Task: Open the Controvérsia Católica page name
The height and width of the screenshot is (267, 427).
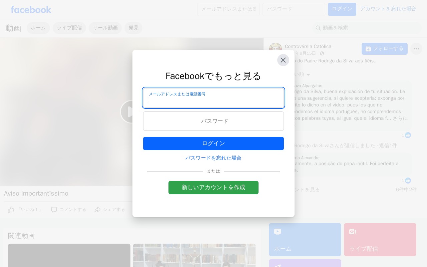Action: tap(308, 46)
